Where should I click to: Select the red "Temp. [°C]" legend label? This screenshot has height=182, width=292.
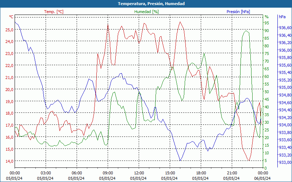tap(54, 12)
